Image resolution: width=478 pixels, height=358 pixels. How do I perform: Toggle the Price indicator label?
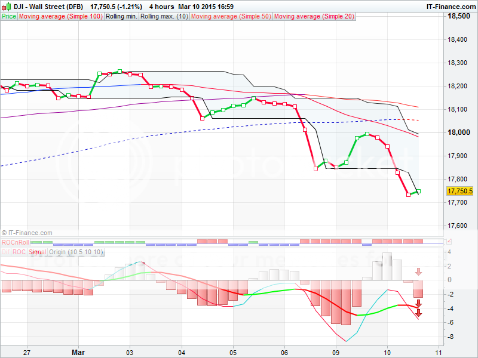[x=9, y=17]
